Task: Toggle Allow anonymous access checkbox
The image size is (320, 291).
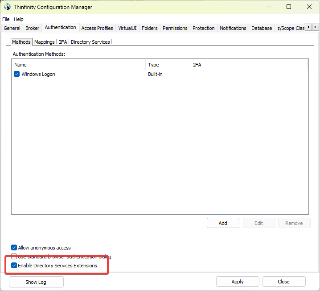Action: coord(14,248)
